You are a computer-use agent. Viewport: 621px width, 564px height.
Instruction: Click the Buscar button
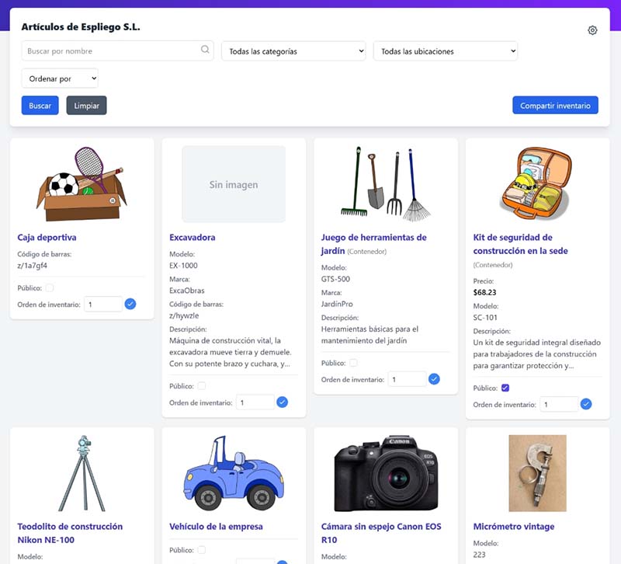coord(39,105)
